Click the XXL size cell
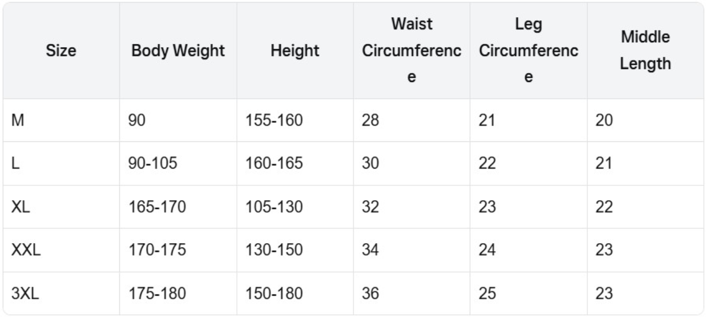 (26, 250)
